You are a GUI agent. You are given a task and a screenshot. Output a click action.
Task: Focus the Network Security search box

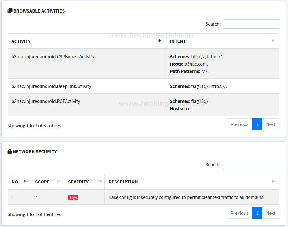[x=251, y=165]
